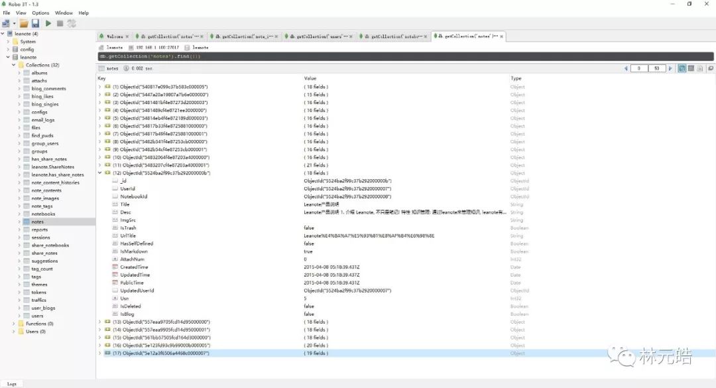The image size is (716, 388).
Task: Click the tokens collection table icon
Action: point(27,292)
